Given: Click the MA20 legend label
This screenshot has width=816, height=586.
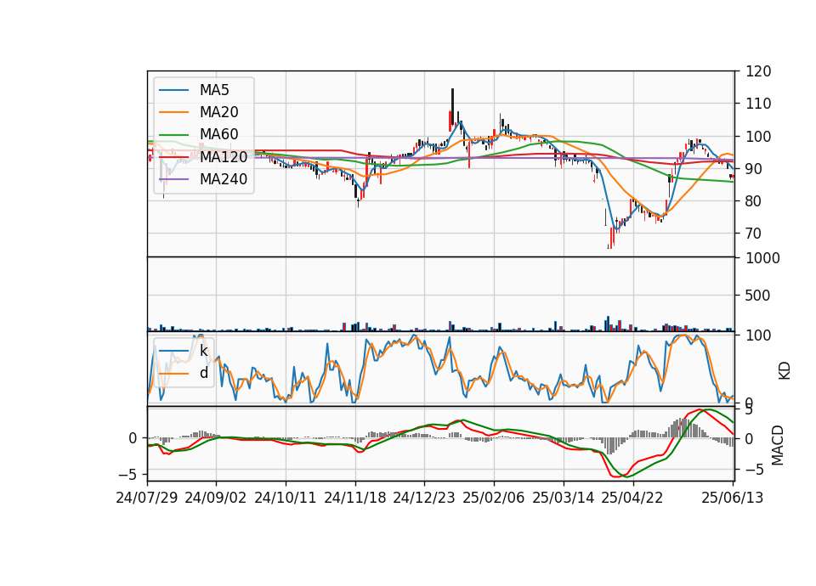Looking at the screenshot, I should click(218, 112).
